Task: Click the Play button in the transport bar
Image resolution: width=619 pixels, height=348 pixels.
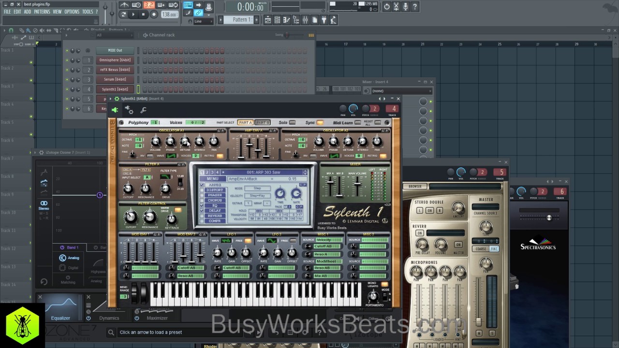Action: tap(133, 14)
